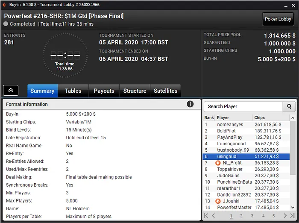299x223 pixels.
Task: Close the Tournament Lobby window
Action: [293, 6]
